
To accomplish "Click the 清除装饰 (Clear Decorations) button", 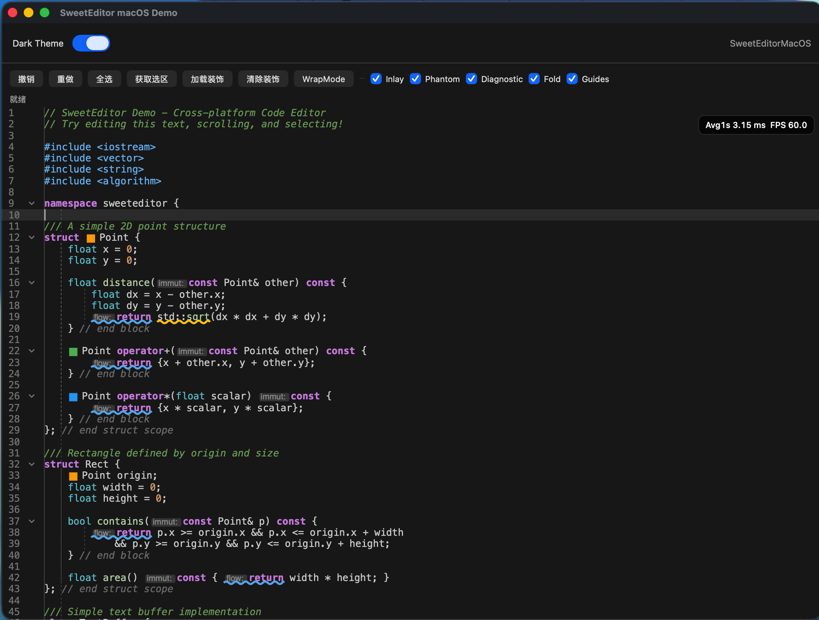I will (263, 79).
